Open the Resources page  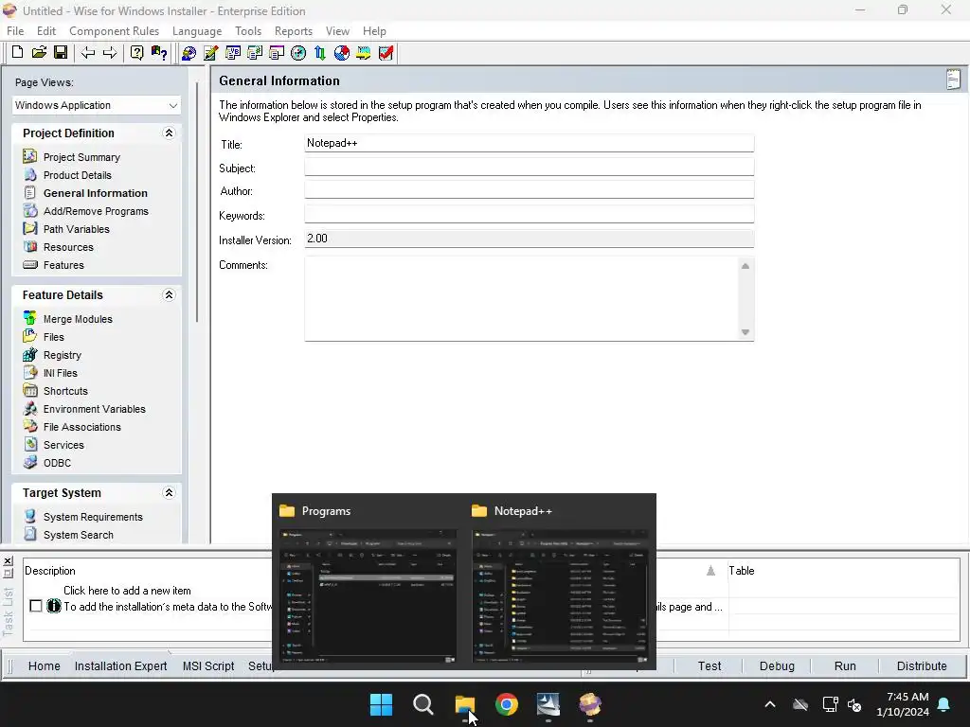click(68, 247)
